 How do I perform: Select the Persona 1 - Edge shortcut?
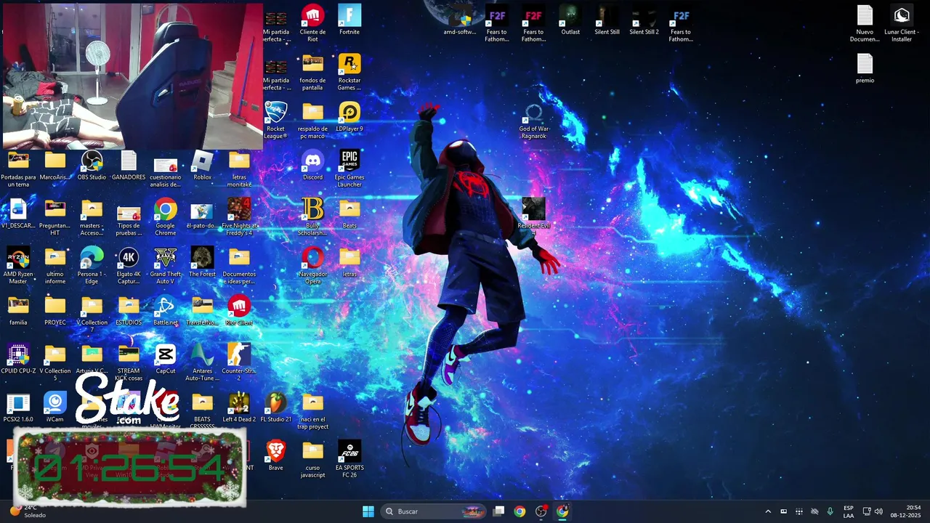coord(92,265)
